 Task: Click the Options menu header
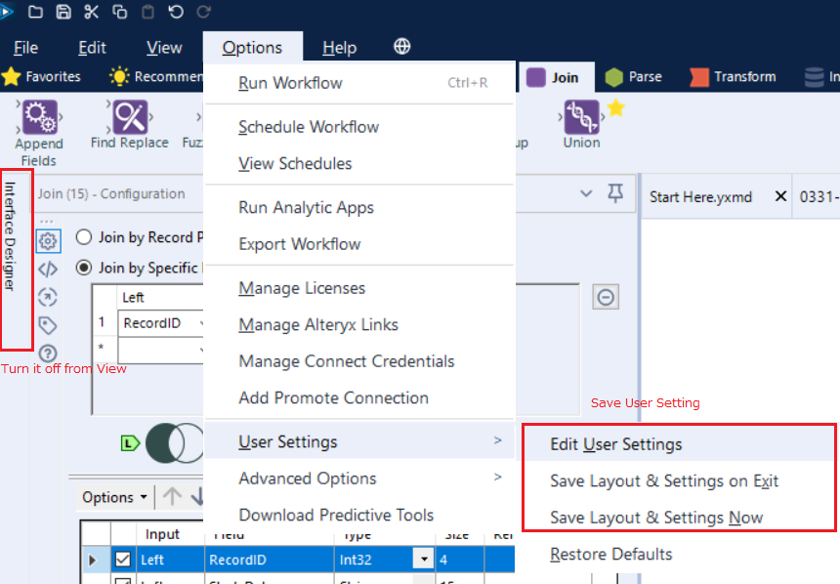pos(252,48)
